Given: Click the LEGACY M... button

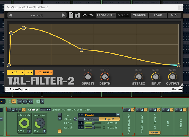Looking at the screenshot, I should [106, 15].
